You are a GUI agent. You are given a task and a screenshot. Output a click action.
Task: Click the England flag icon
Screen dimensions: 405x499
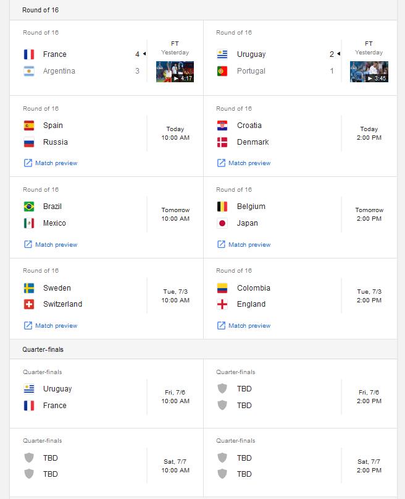(222, 304)
